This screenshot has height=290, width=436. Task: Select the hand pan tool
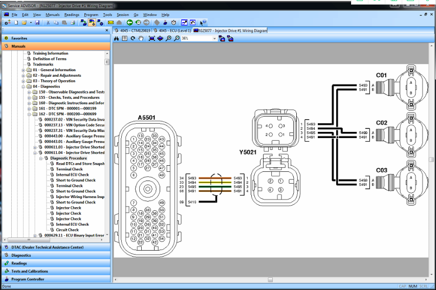[x=141, y=38]
